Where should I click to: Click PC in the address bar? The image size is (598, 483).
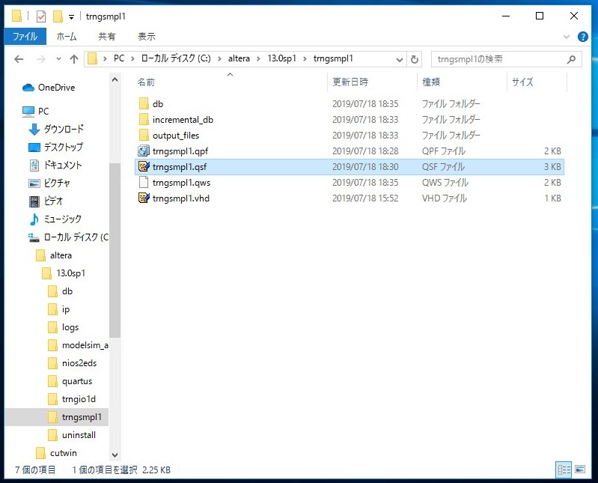(x=119, y=58)
